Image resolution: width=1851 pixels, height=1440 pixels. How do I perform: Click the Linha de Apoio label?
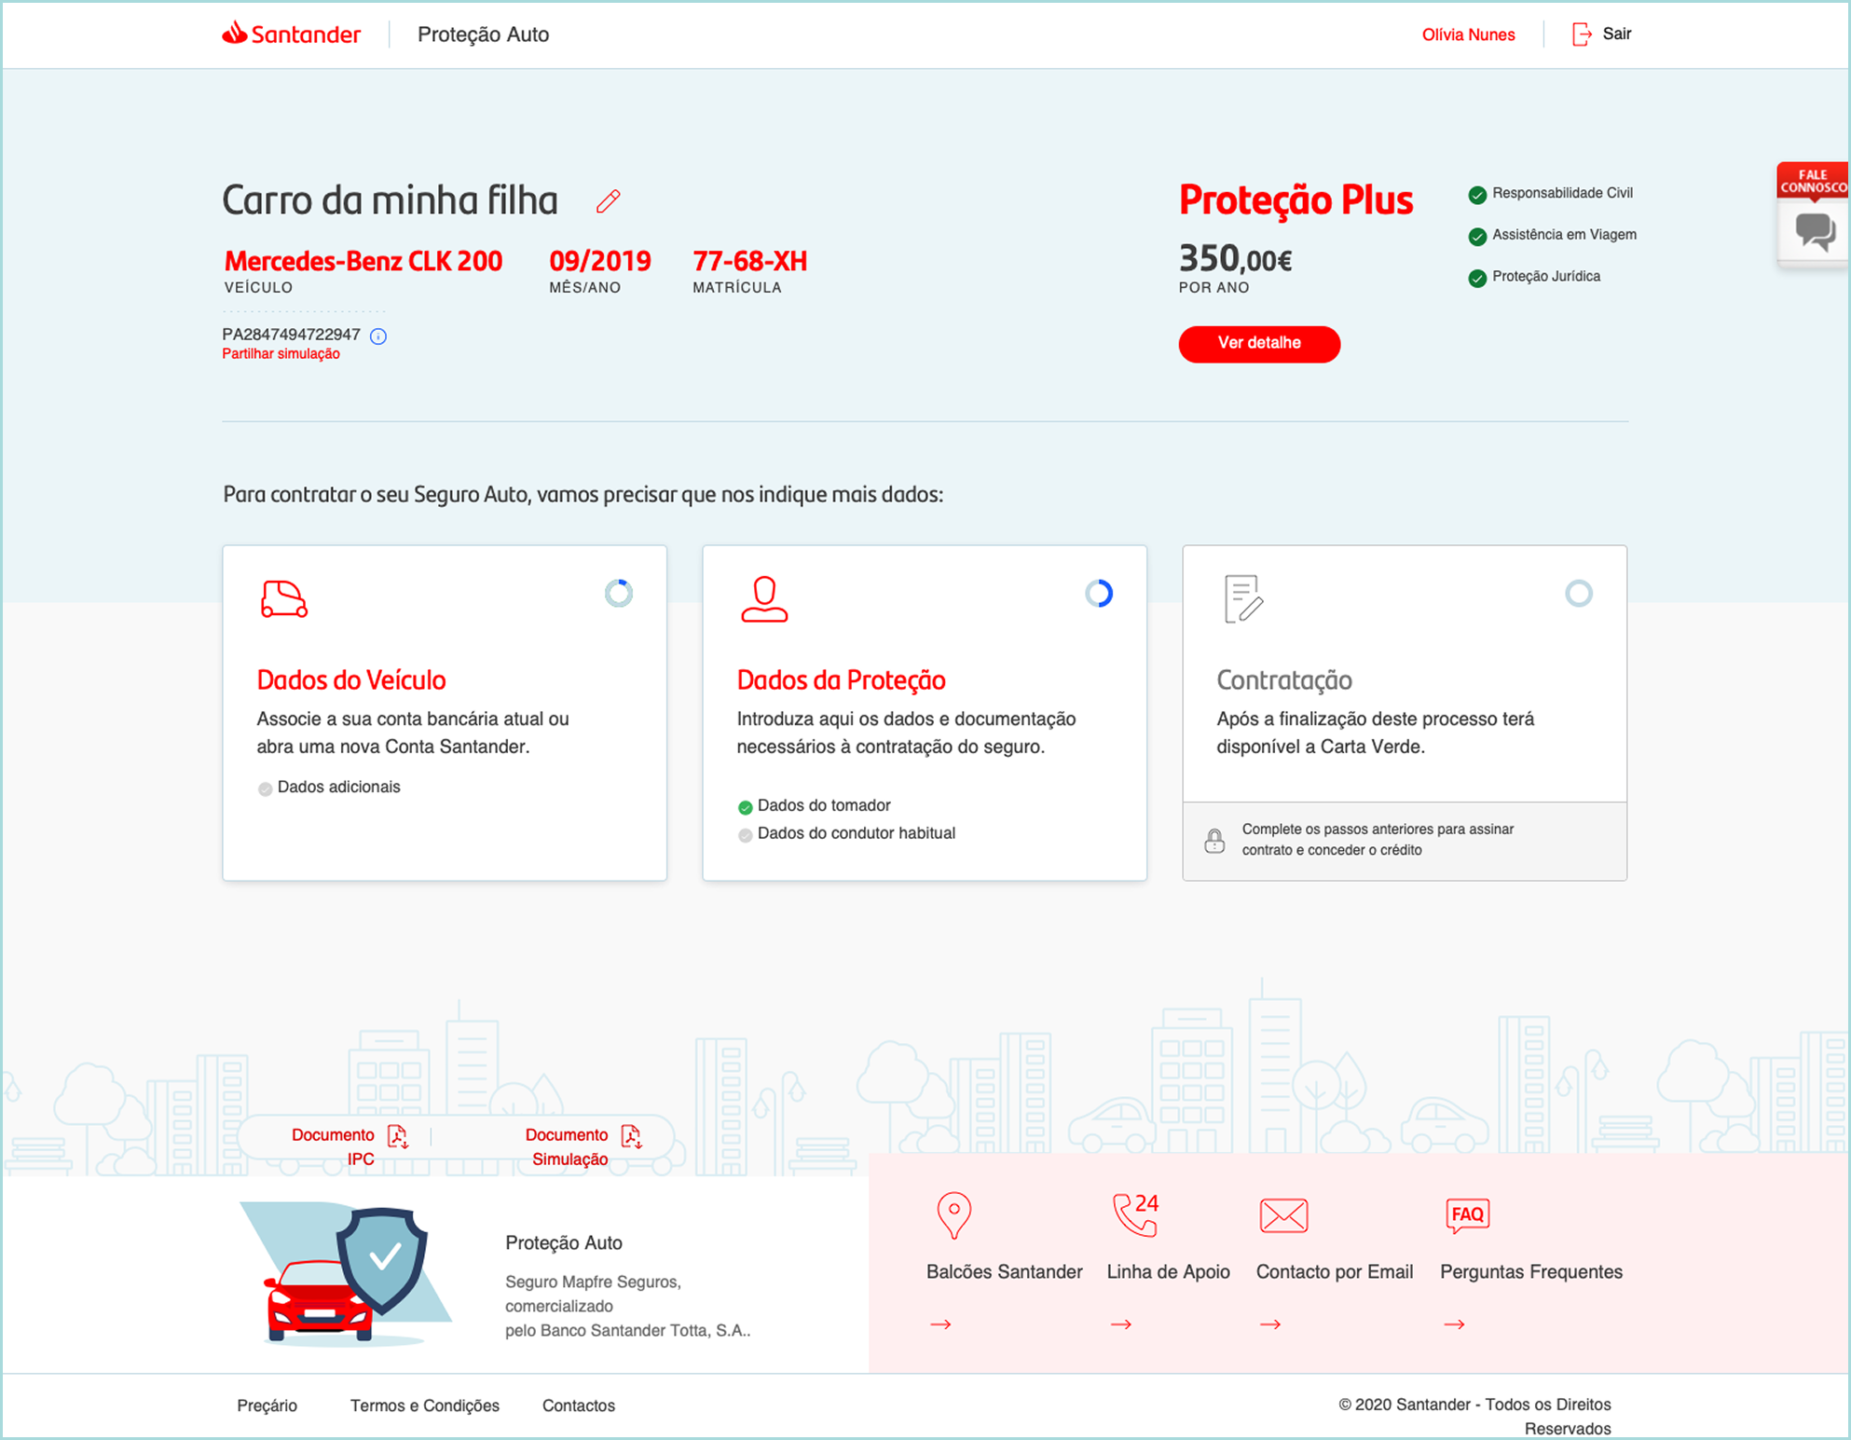click(1168, 1272)
